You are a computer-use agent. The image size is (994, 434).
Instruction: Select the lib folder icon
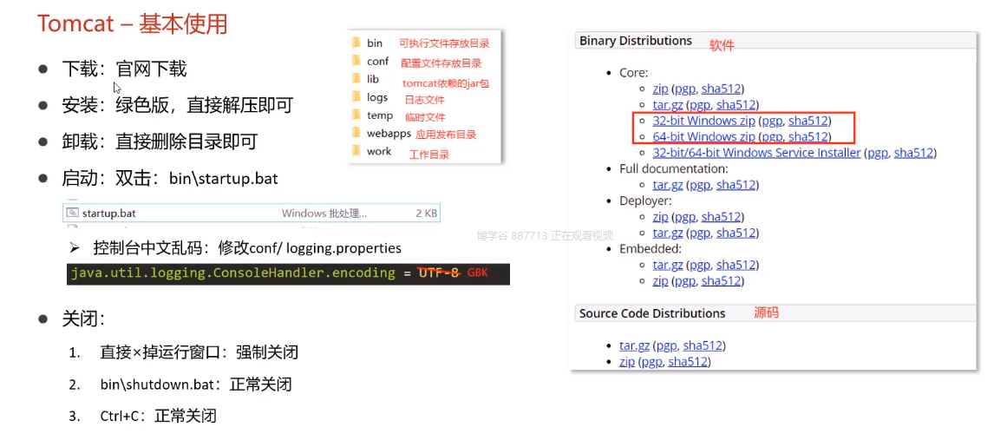355,79
